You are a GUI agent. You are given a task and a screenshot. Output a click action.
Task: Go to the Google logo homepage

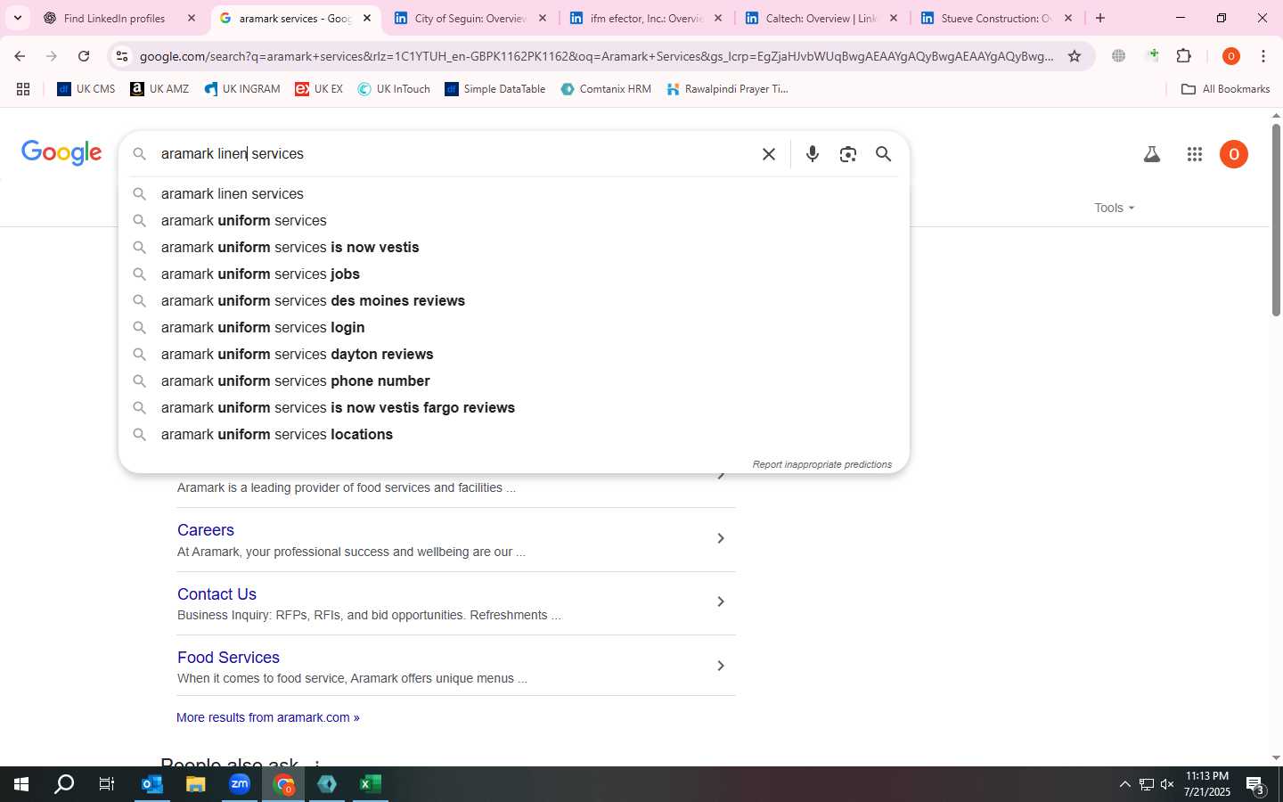61,152
